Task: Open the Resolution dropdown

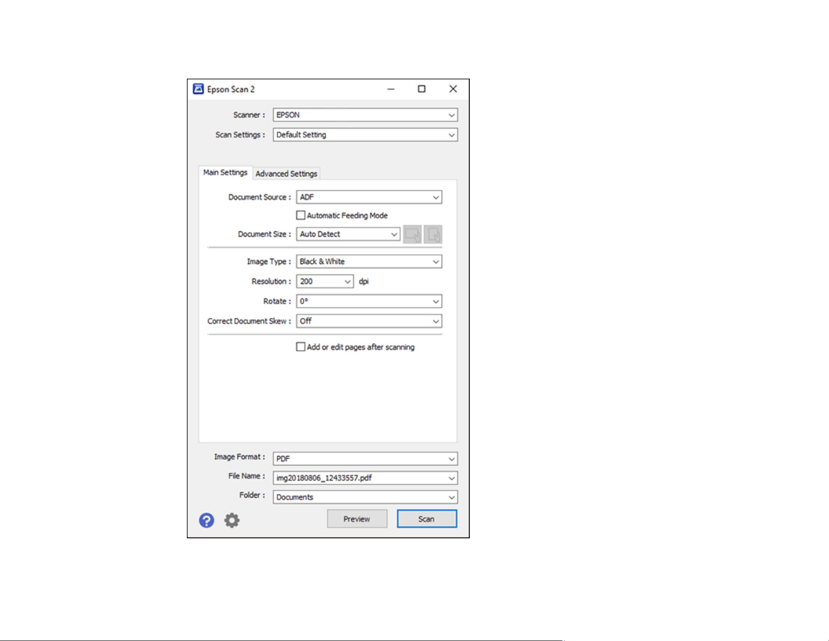Action: pyautogui.click(x=325, y=281)
